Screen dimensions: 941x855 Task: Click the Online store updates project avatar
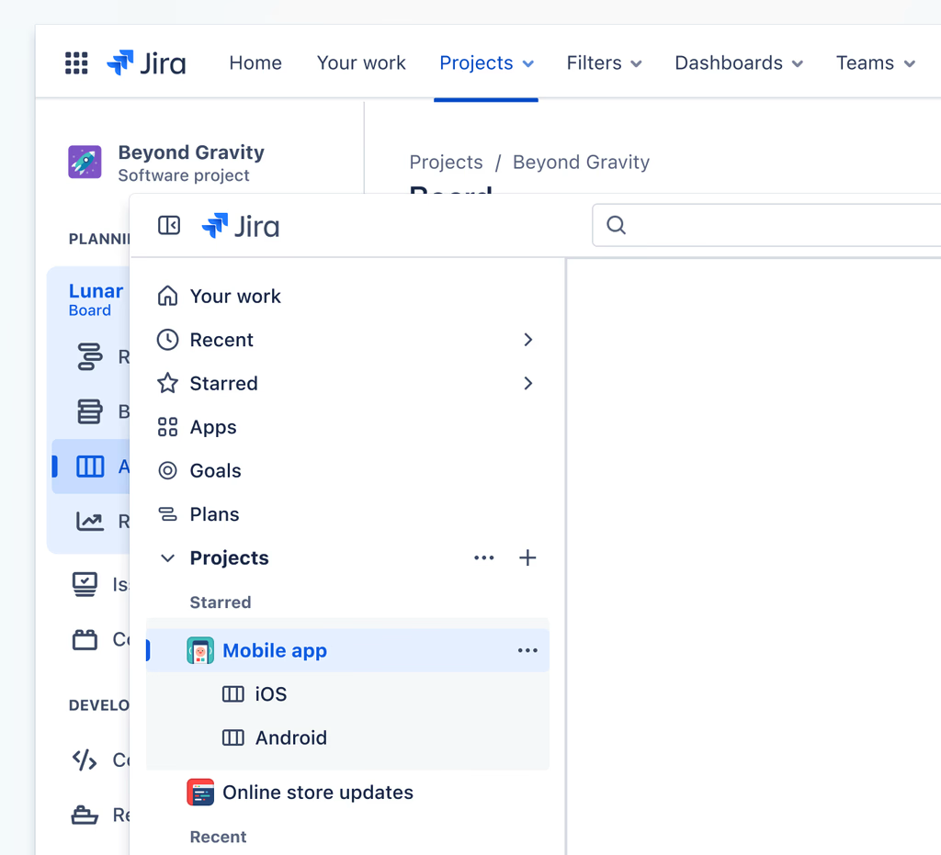point(200,793)
